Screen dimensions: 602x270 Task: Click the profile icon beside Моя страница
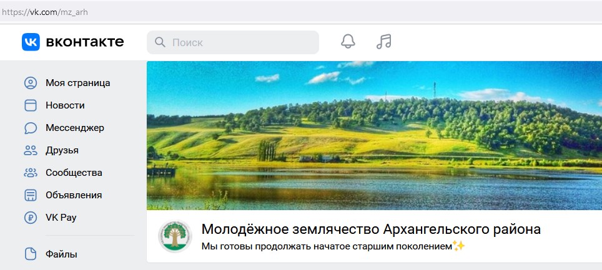coord(31,83)
